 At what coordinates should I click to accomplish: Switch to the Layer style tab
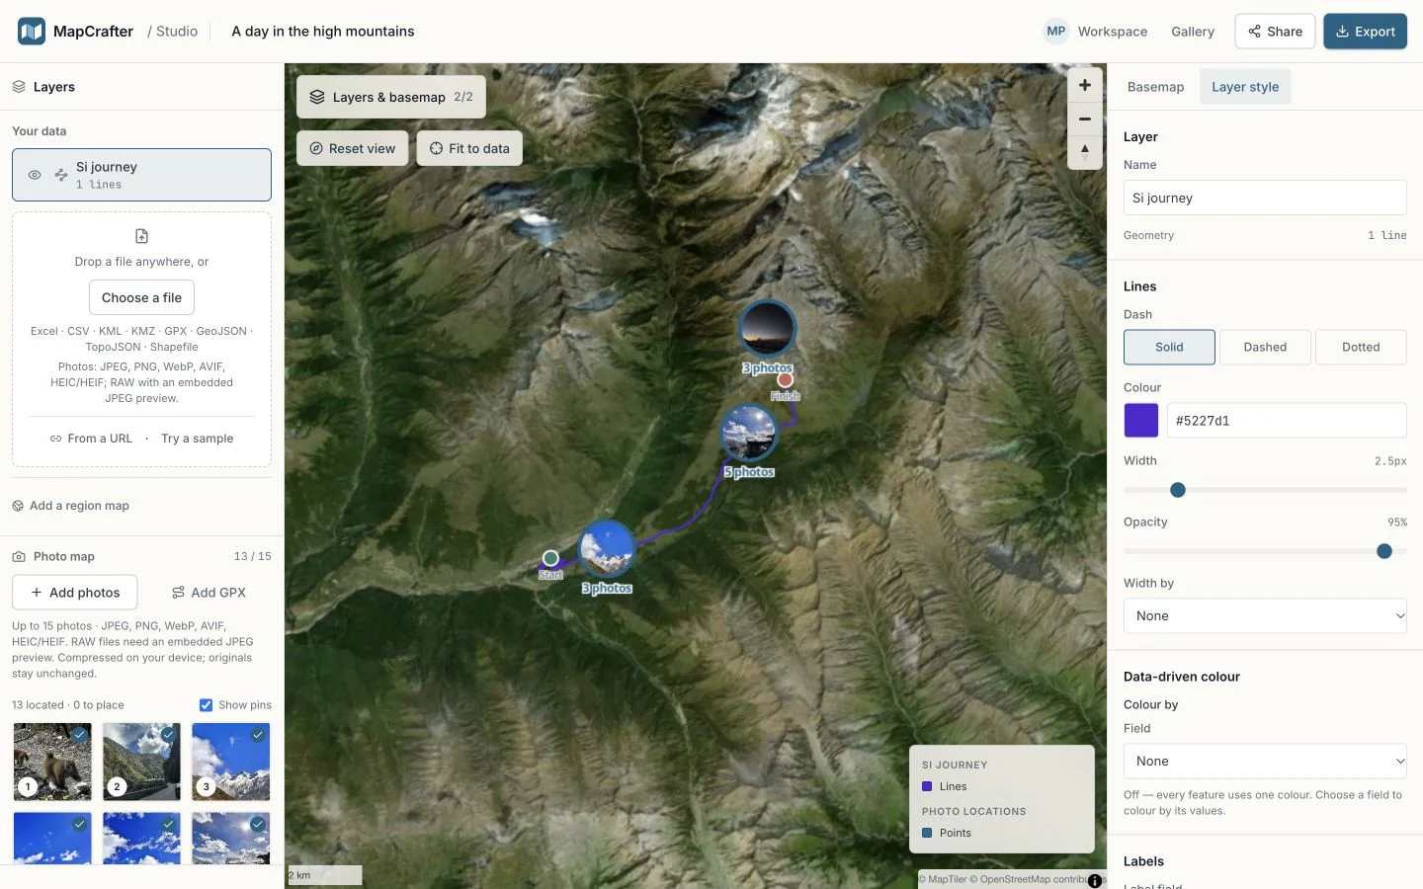[x=1245, y=87]
